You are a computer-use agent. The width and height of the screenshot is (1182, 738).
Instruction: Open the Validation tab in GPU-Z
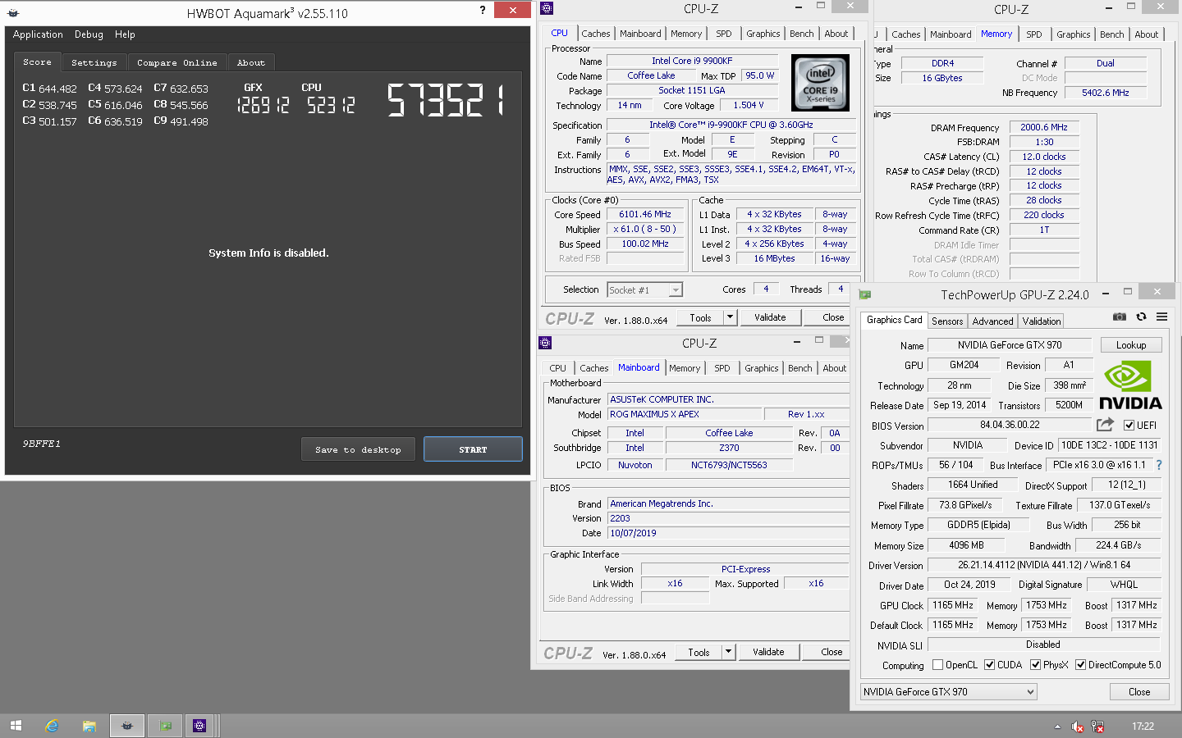click(x=1042, y=321)
